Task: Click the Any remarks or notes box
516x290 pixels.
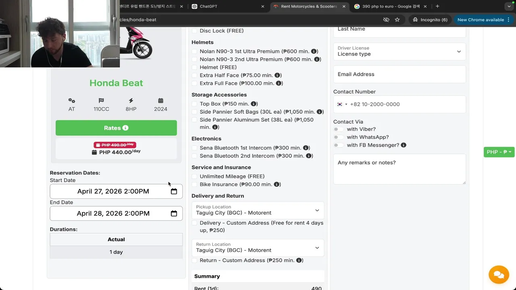Action: (x=399, y=169)
